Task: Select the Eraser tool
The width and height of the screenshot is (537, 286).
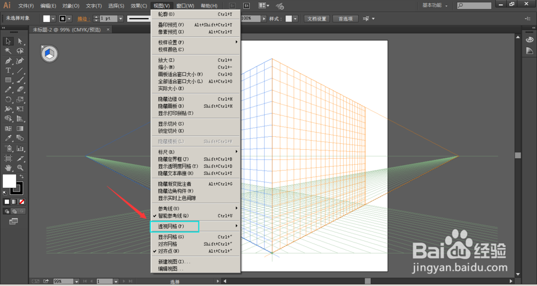Action: pyautogui.click(x=20, y=90)
